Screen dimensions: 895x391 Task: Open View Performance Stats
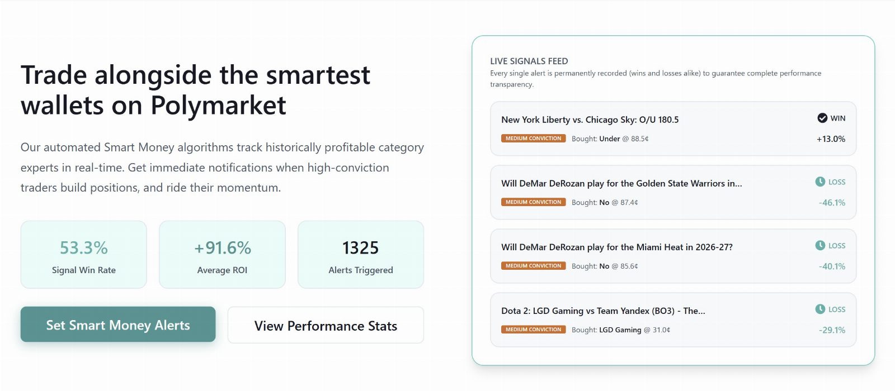point(326,325)
